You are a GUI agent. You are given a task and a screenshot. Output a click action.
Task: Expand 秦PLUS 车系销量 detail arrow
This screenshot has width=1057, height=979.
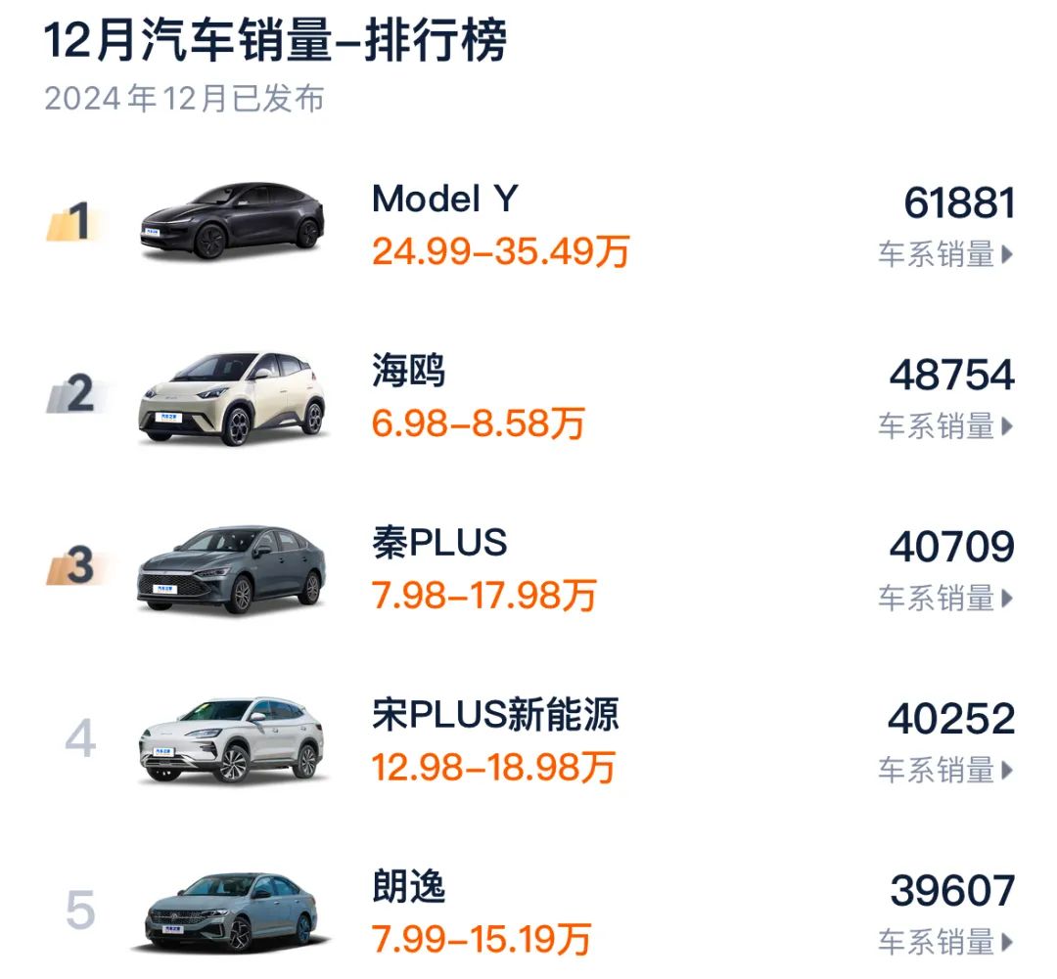pyautogui.click(x=944, y=598)
